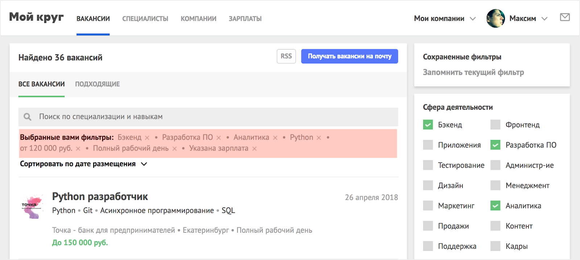This screenshot has height=260, width=580.
Task: Uncheck the Бэкенд checkbox
Action: [428, 125]
